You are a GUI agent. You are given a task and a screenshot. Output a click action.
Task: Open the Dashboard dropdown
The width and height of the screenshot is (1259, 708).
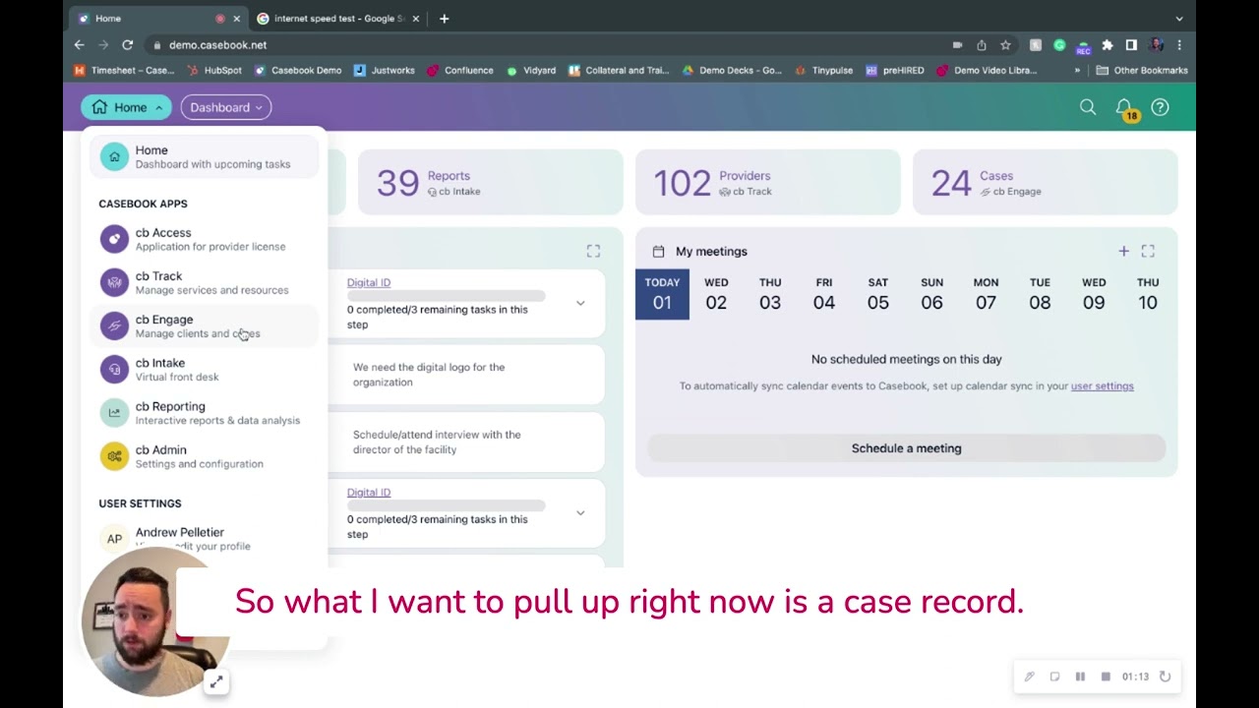pyautogui.click(x=225, y=107)
